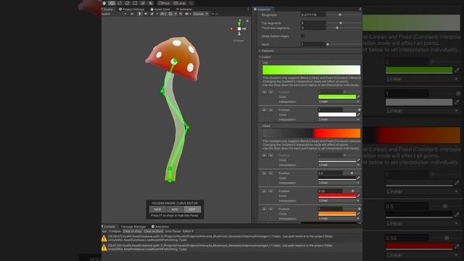Toggle Clear on Build in Console

pos(153,231)
